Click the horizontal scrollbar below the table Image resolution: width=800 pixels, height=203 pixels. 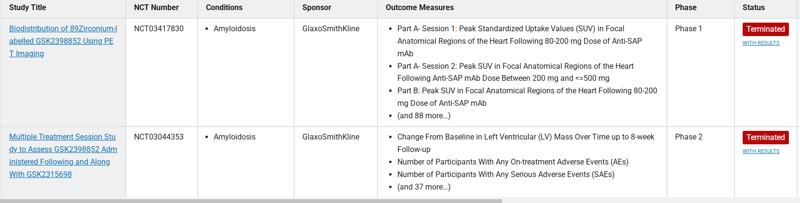coord(251,201)
